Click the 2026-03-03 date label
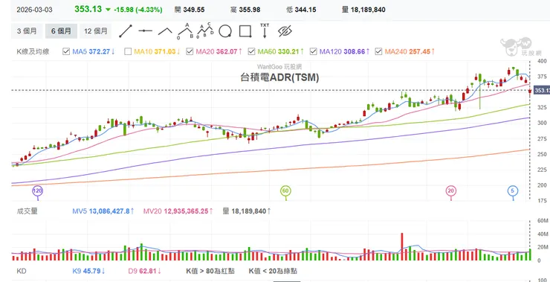The height and width of the screenshot is (282, 550). click(x=34, y=10)
